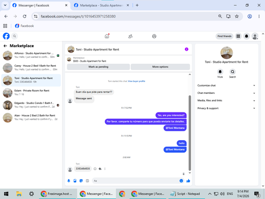Viewport: 265px width, 199px height.
Task: Click the Find friends button
Action: (224, 36)
